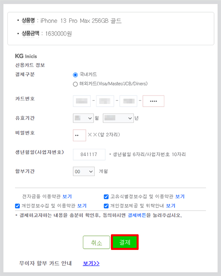Open 보기 link for 고유식별정보수집 약관
Viewport: 221px width, 276px height.
click(180, 197)
